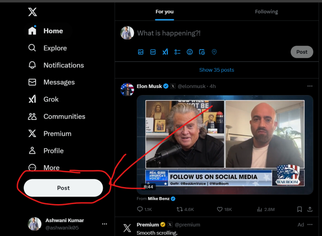Schedule the post with calendar icon
The width and height of the screenshot is (322, 236).
[x=202, y=52]
